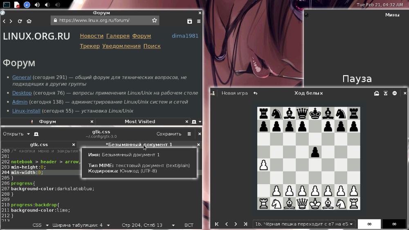The height and width of the screenshot is (230, 409).
Task: Switch to the Безымянный документ 1 tab
Action: click(x=139, y=144)
